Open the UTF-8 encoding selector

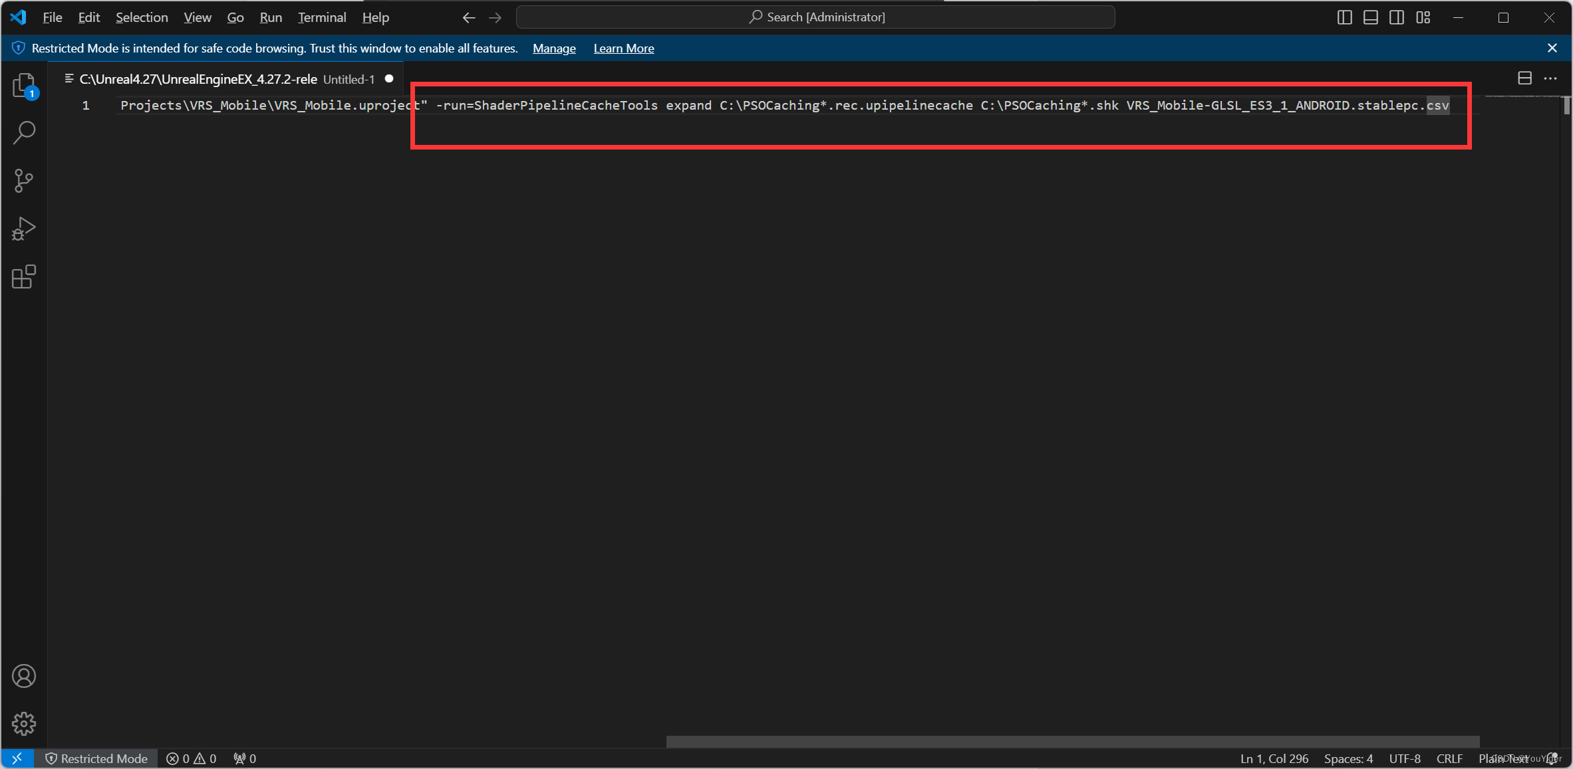[1404, 758]
